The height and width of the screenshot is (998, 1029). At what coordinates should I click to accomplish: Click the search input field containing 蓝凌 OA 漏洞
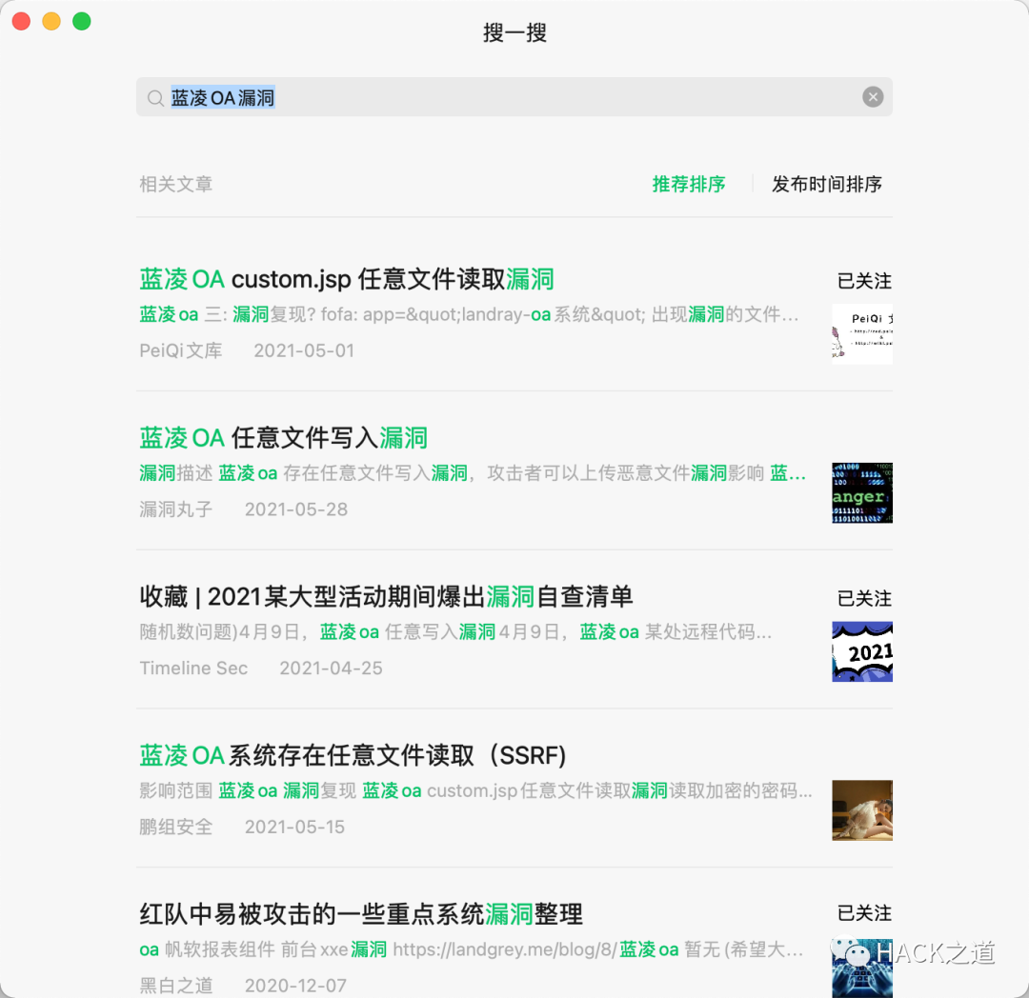(514, 97)
